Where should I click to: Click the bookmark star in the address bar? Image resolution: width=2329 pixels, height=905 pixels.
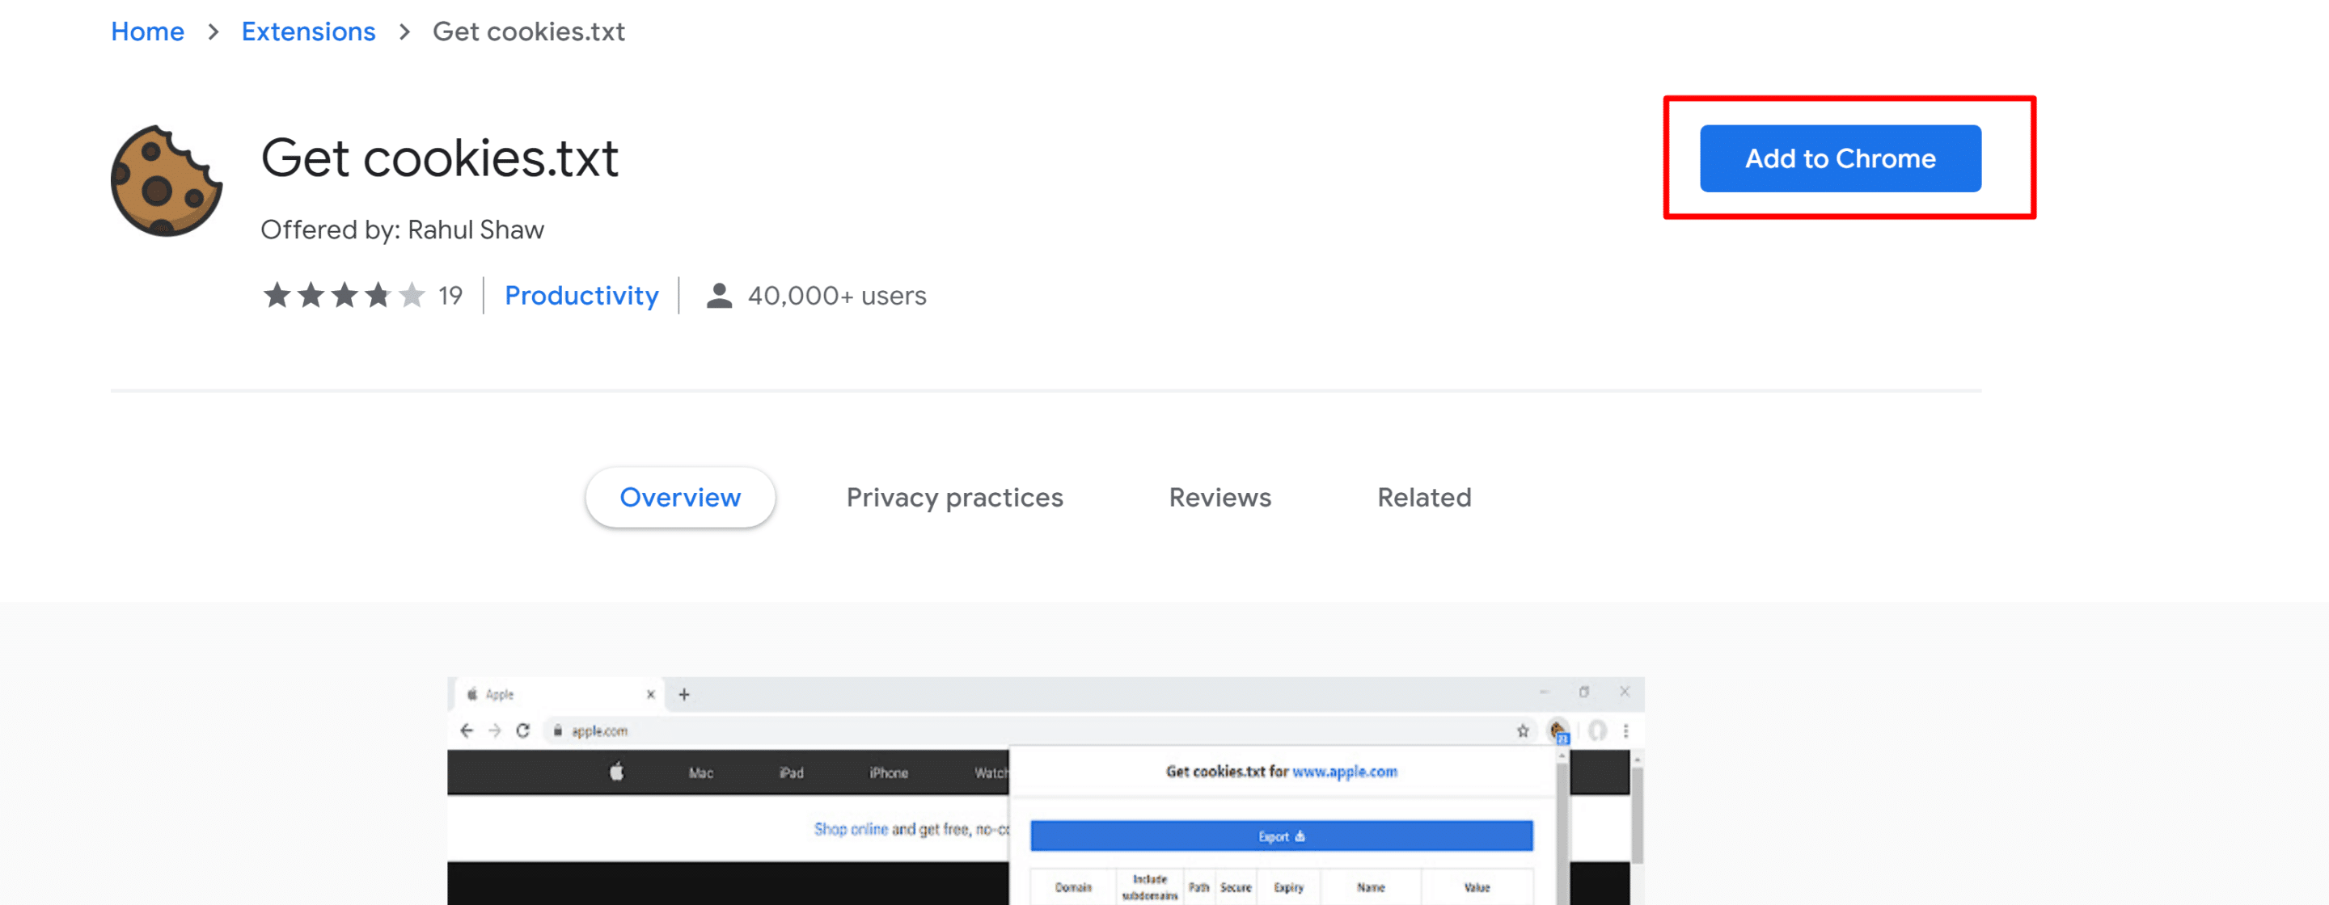point(1522,730)
